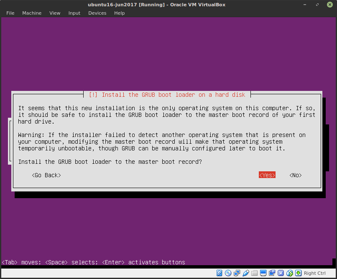This screenshot has height=279, width=337.
Task: Click the keyboard capture status icon
Action: point(298,273)
